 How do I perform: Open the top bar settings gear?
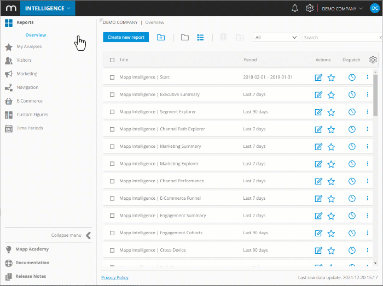coord(310,8)
